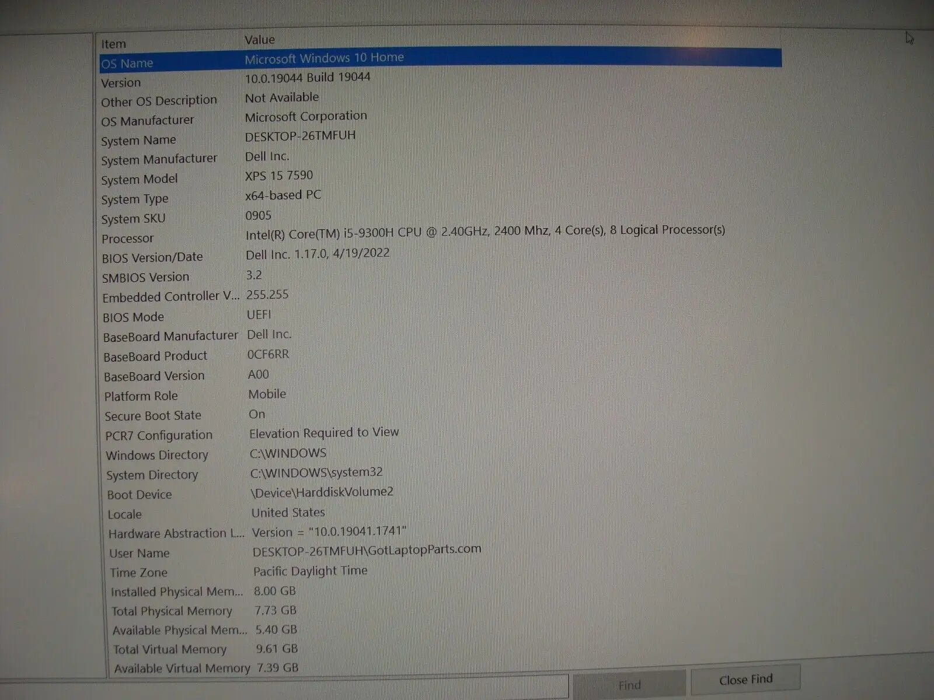
Task: Select the User Name row label
Action: [x=140, y=553]
